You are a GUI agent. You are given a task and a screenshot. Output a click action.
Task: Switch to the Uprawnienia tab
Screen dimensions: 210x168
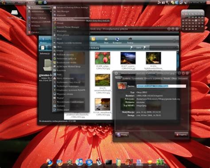[x=137, y=78]
